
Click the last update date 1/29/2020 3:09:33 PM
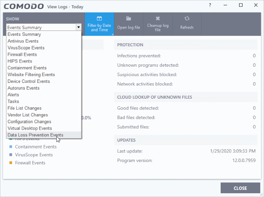pos(233,151)
